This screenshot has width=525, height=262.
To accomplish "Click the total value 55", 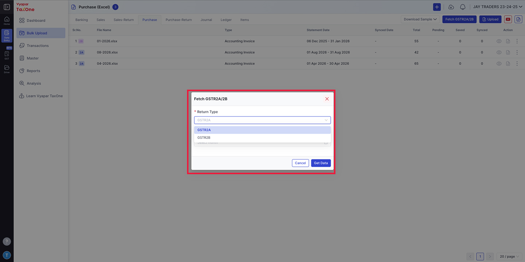I will 416,41.
